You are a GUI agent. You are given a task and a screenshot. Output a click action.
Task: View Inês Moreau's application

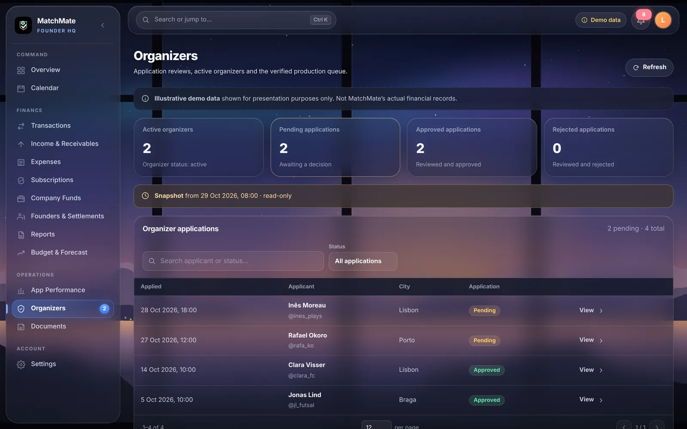click(591, 310)
